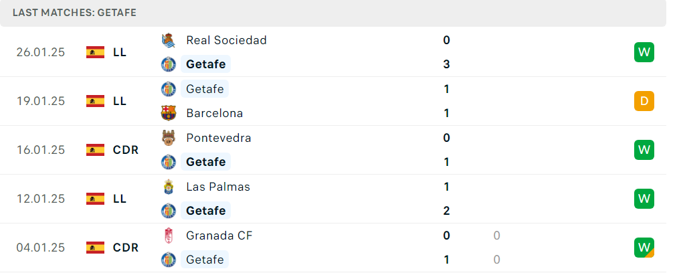
Task: Click the Las Palmas club crest
Action: 169,187
